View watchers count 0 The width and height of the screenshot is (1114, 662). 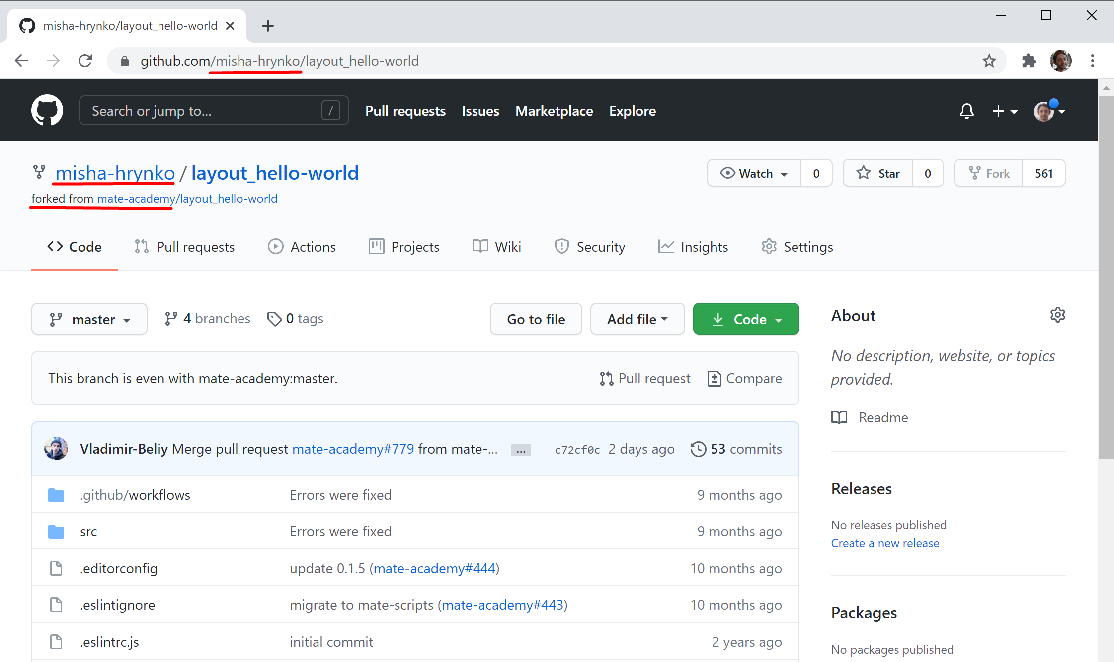point(816,173)
